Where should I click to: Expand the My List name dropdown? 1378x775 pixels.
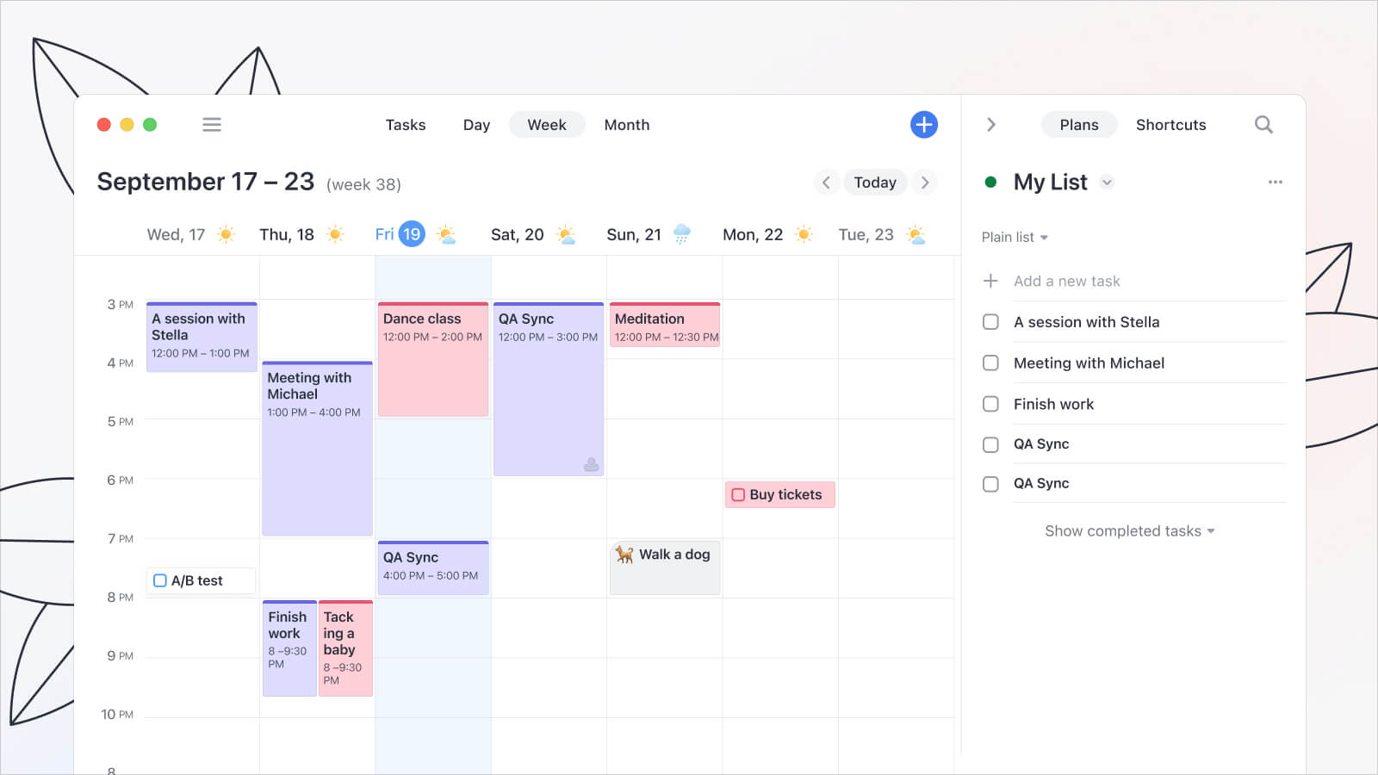[1107, 183]
